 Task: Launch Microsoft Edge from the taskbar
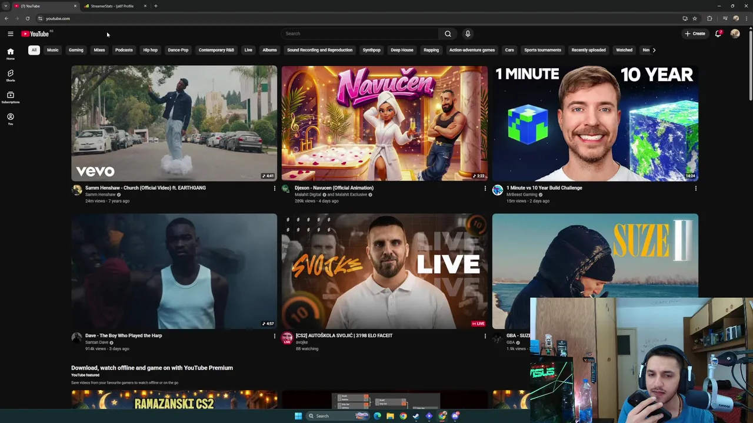377,416
